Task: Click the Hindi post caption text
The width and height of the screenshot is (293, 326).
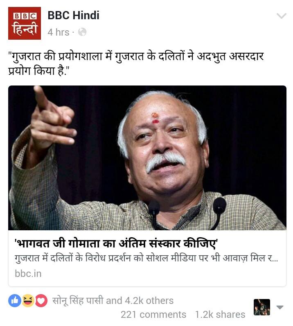Action: [x=136, y=63]
